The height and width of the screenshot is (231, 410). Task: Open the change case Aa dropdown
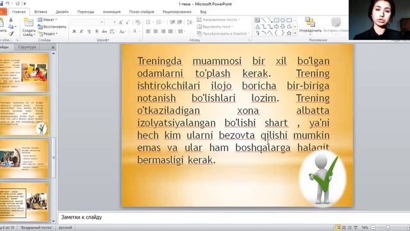(122, 31)
